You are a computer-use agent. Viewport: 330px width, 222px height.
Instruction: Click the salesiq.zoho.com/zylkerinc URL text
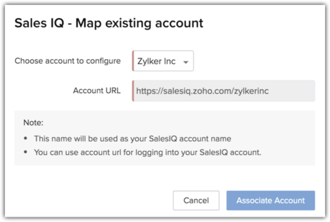(x=203, y=91)
